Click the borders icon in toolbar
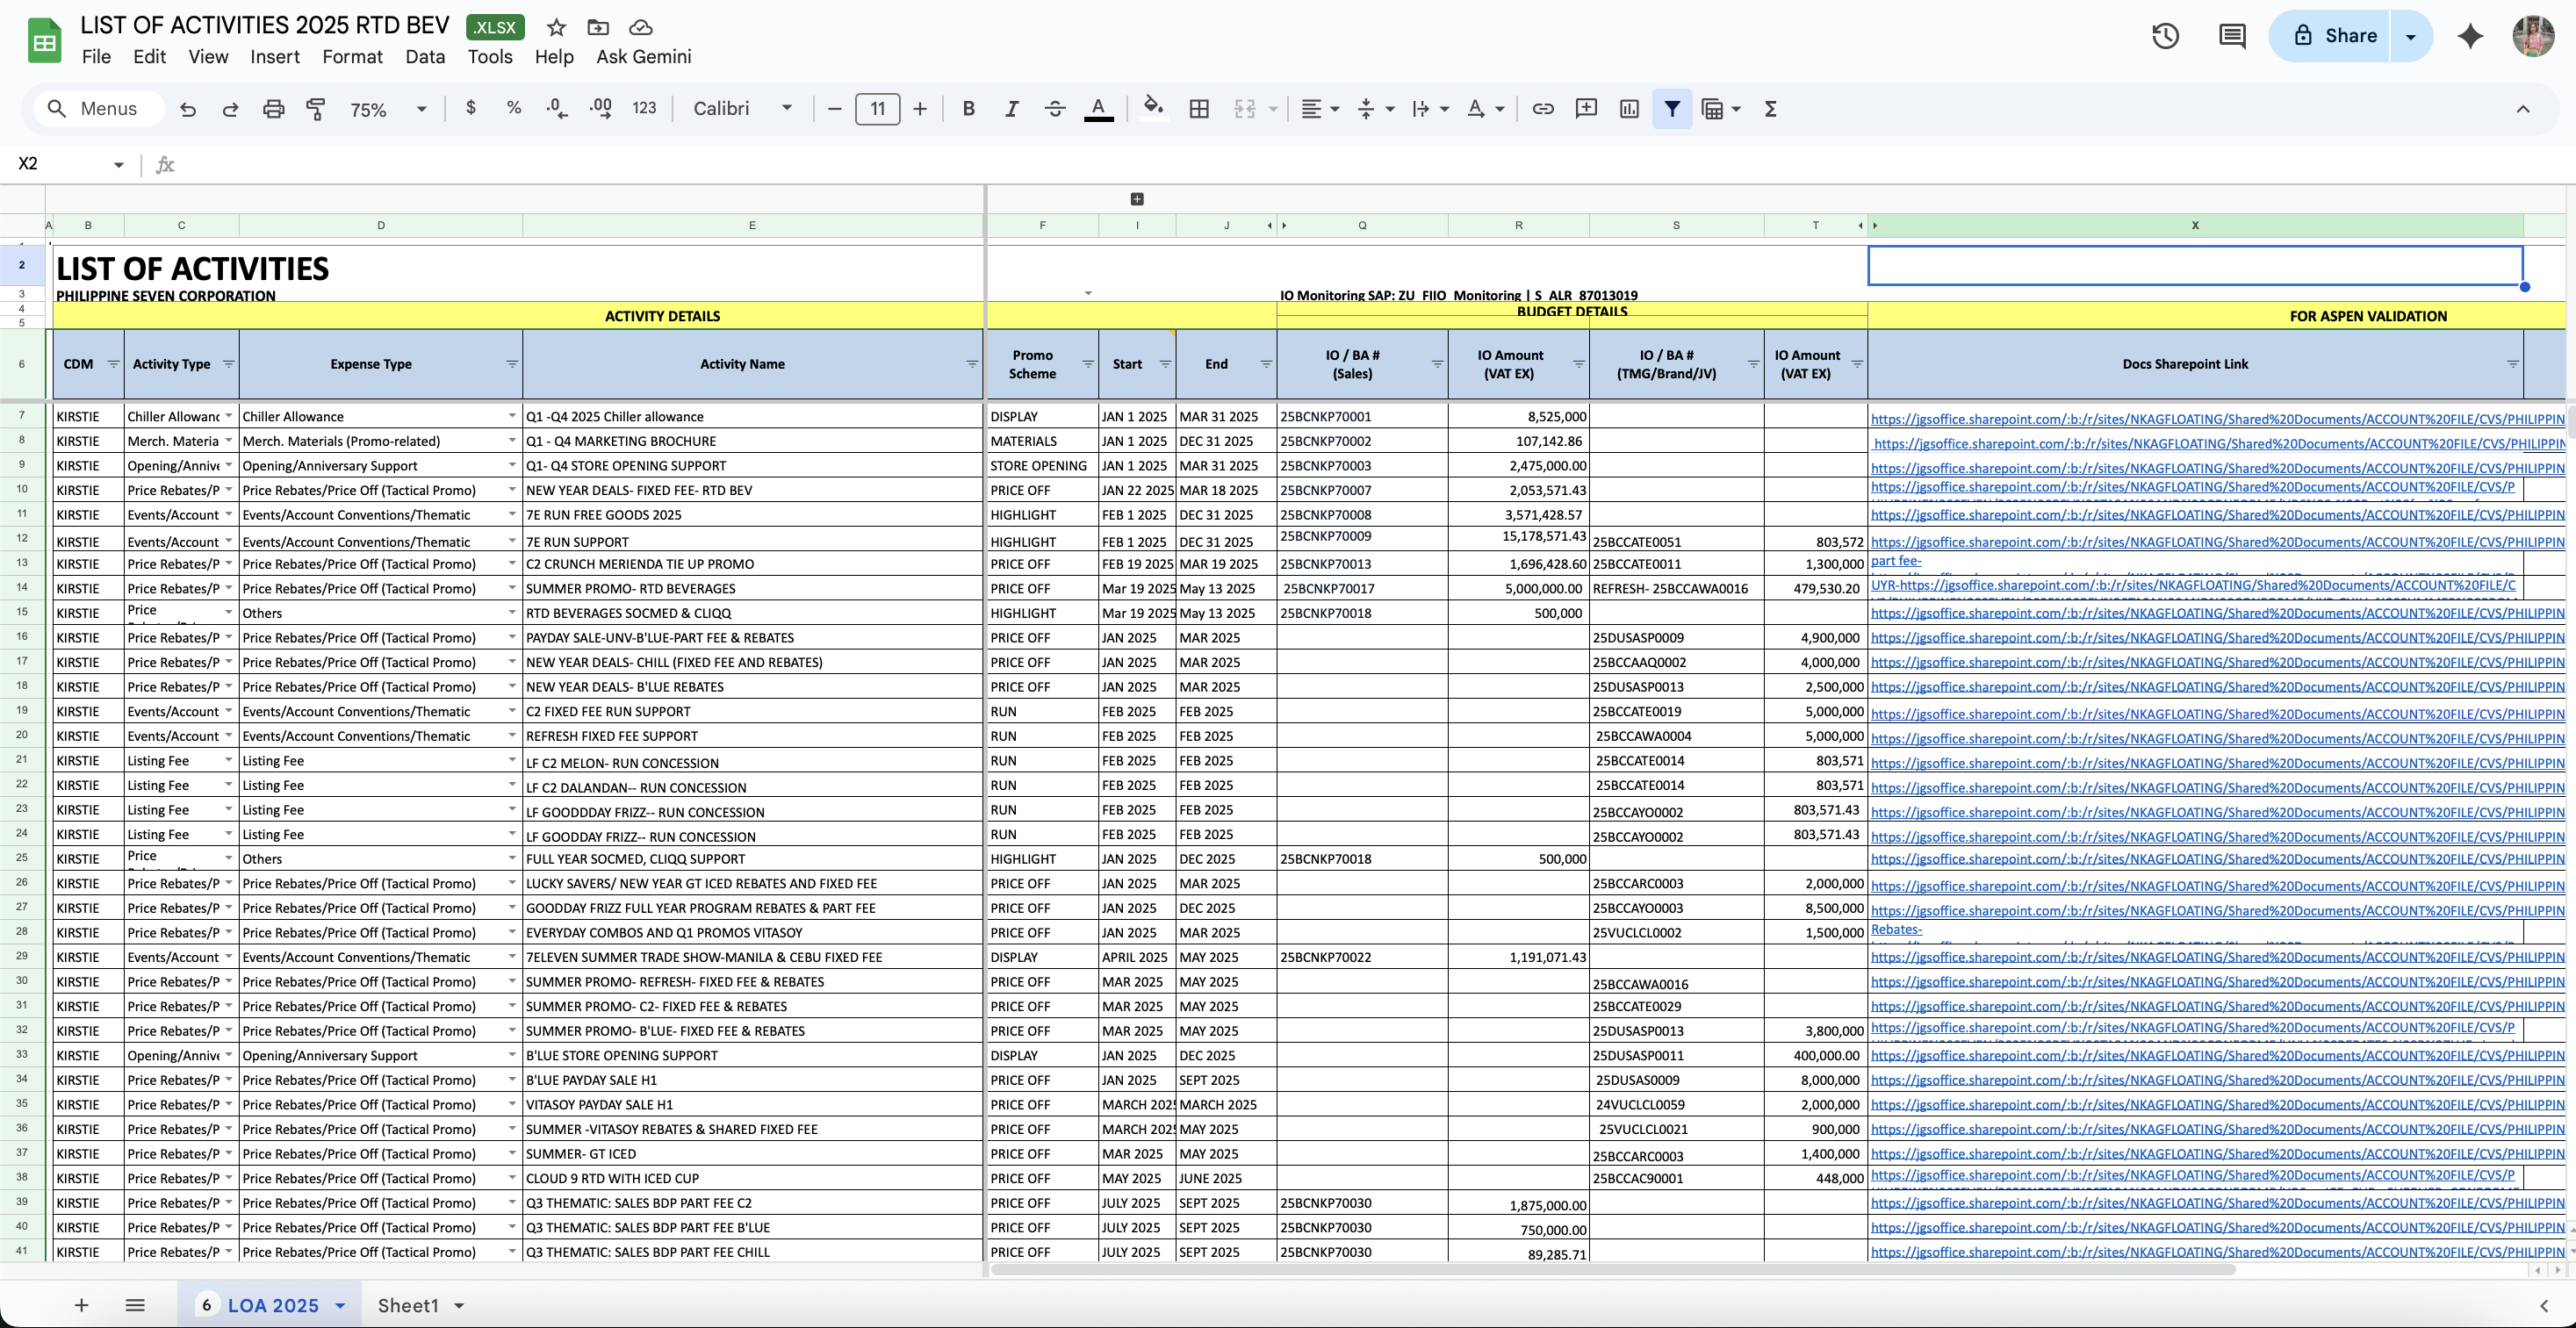This screenshot has width=2576, height=1328. pyautogui.click(x=1199, y=109)
